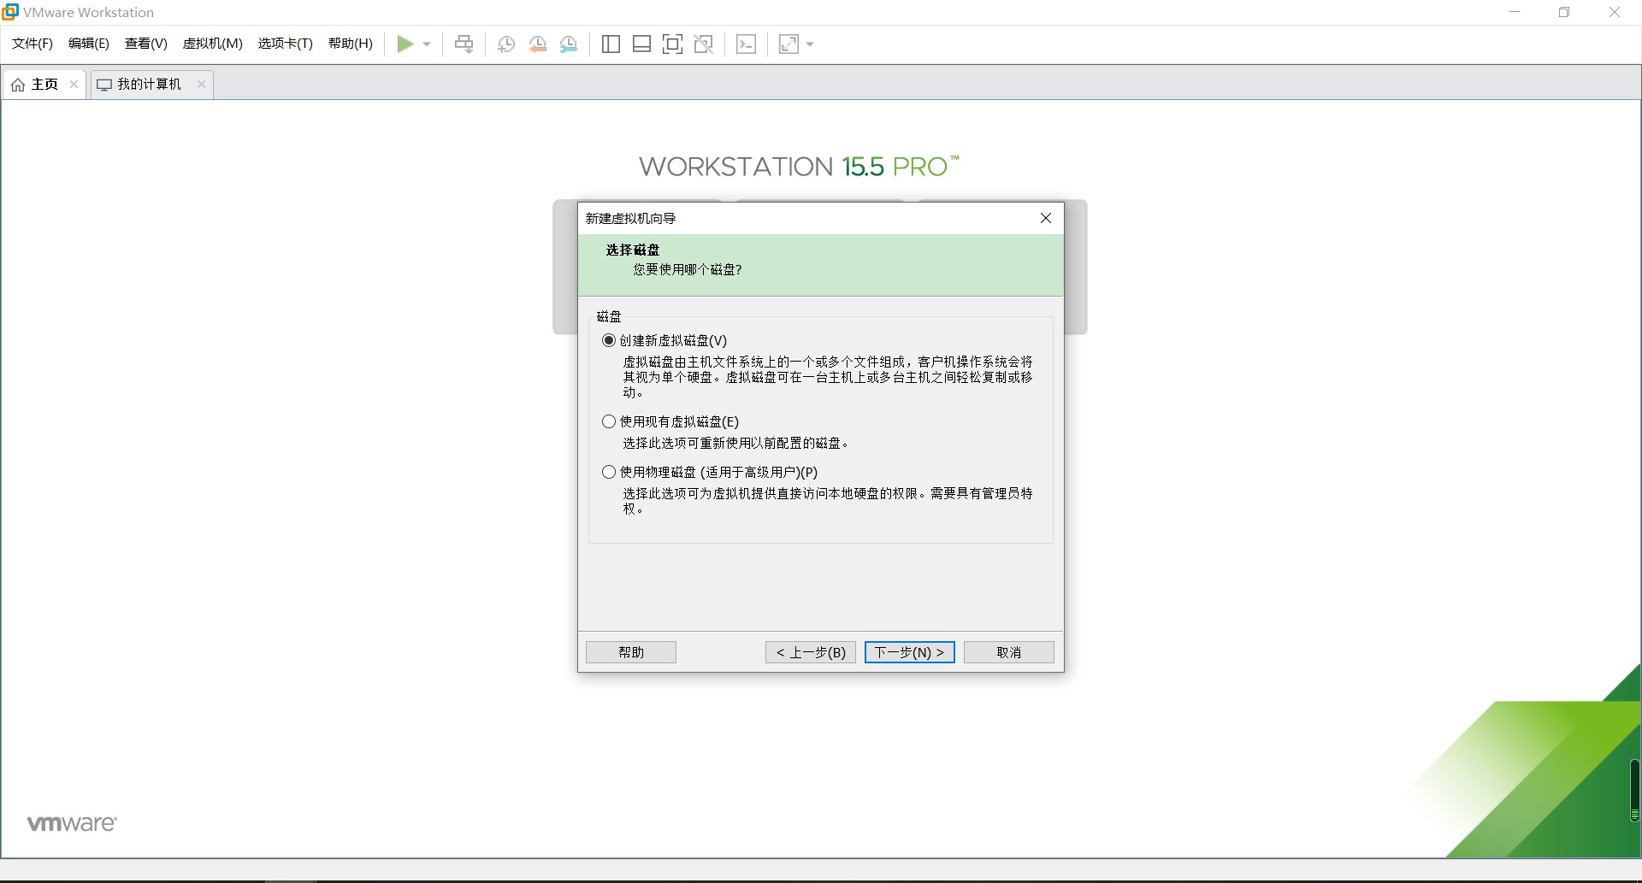Open the 文件(F) menu
Image resolution: width=1642 pixels, height=883 pixels.
(32, 44)
